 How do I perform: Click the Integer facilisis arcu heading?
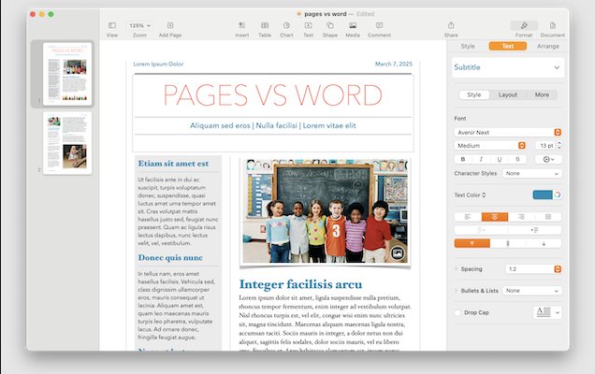(300, 284)
